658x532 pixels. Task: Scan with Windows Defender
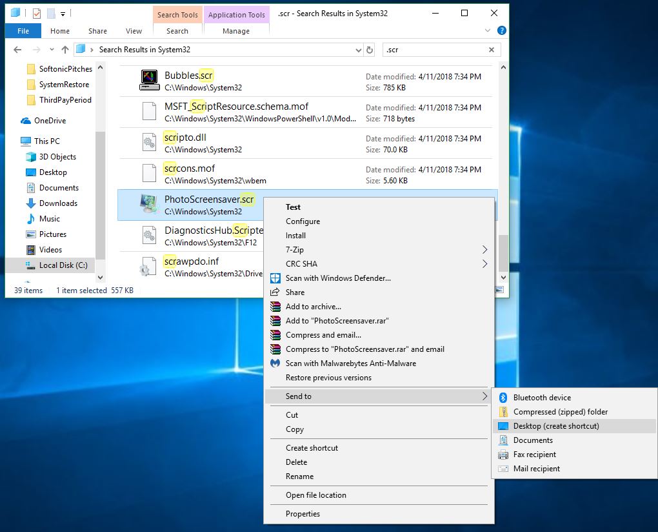[338, 278]
